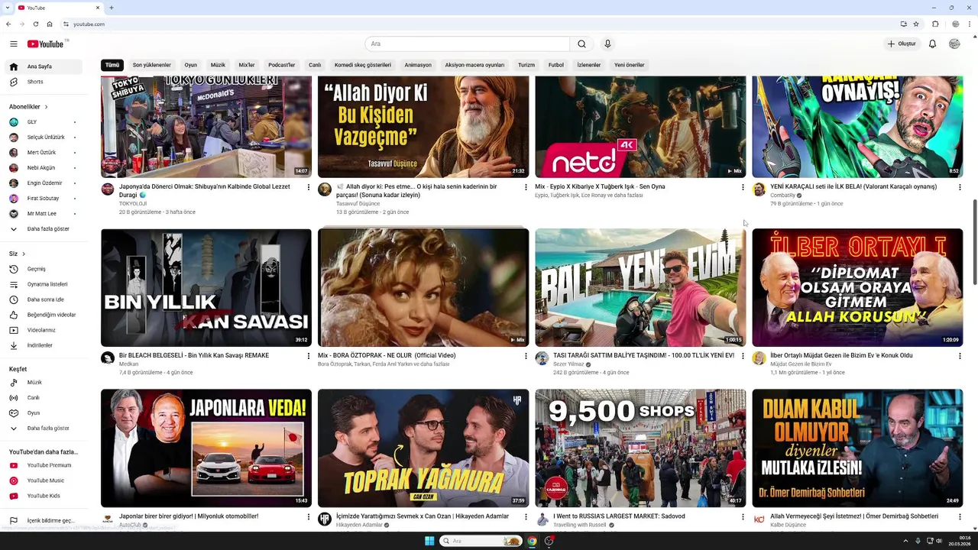Open Oyun under Keşfet
978x550 pixels.
pos(44,412)
